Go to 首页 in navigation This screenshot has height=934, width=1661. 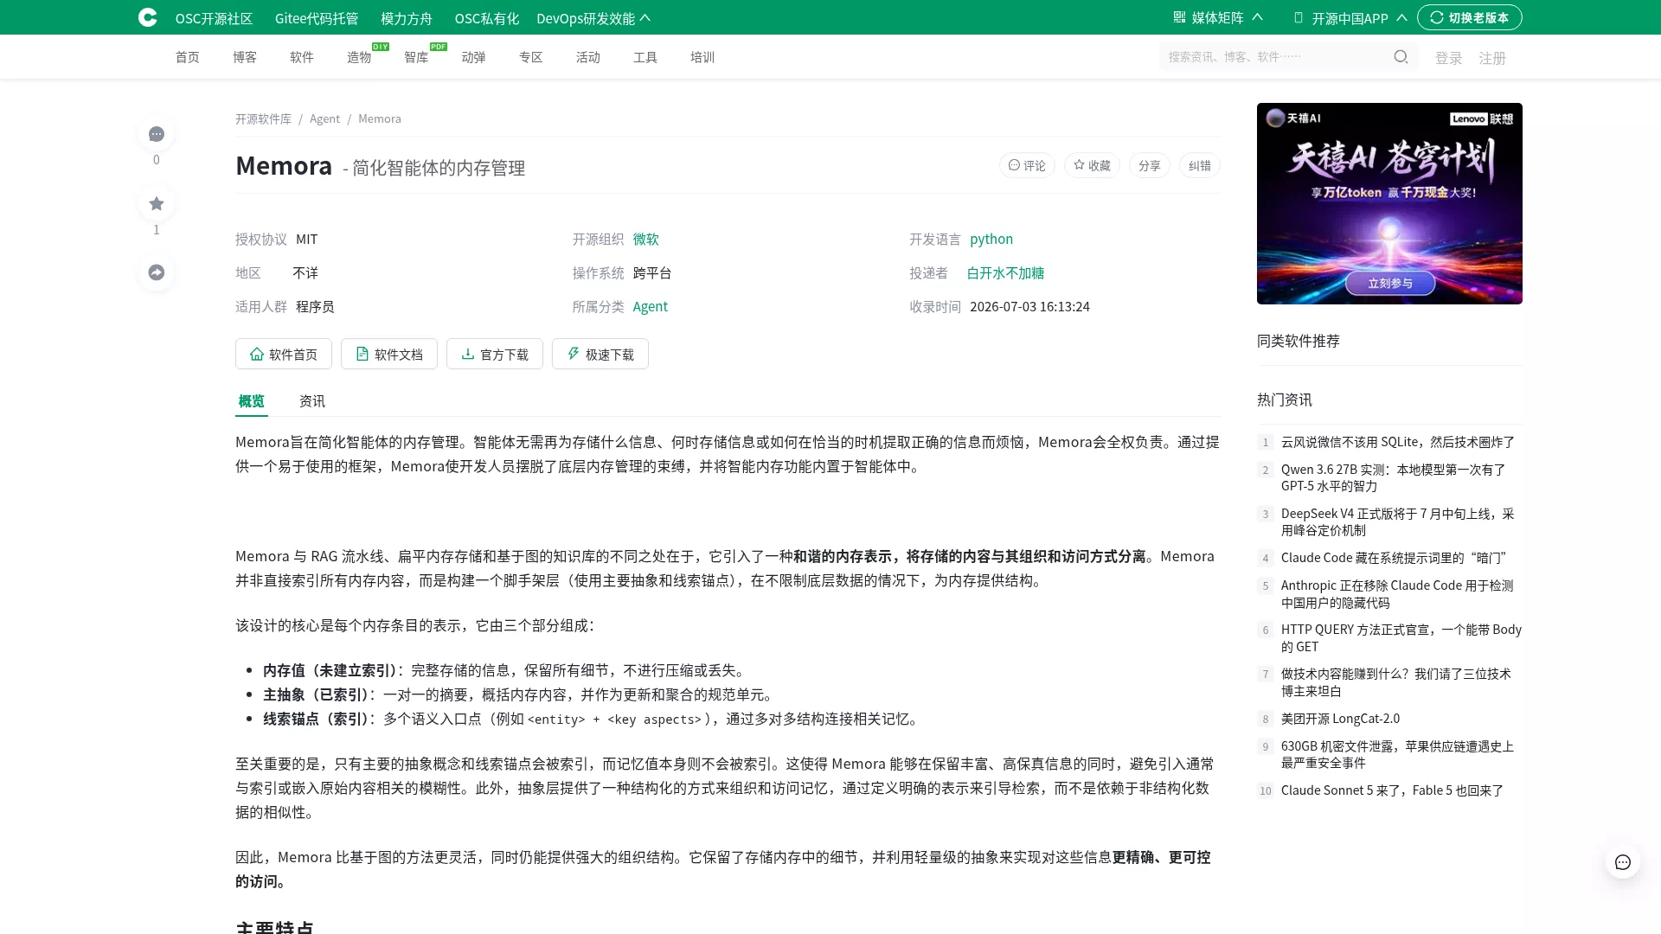coord(188,57)
